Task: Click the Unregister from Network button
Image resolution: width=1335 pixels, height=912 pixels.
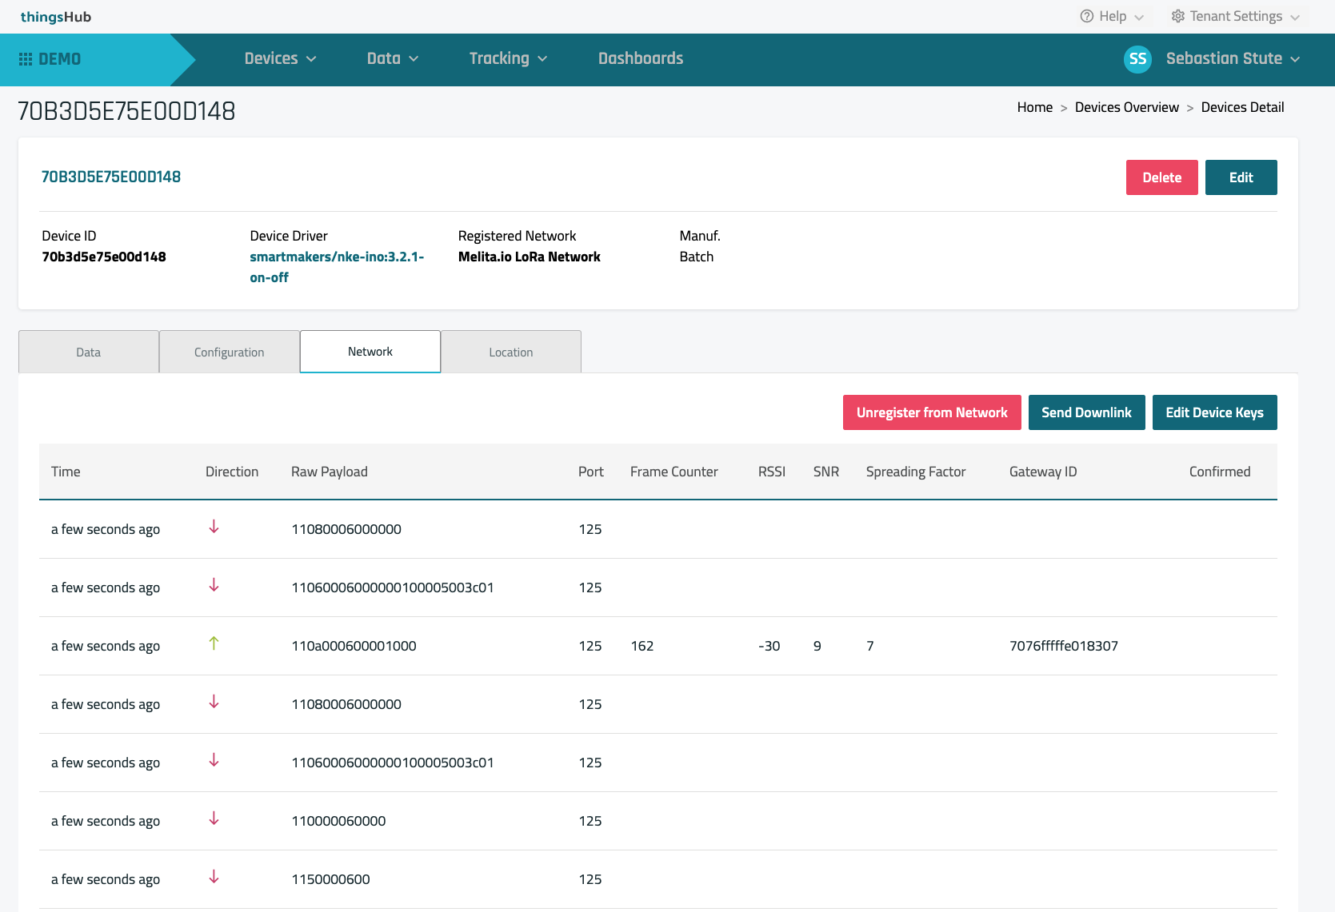Action: click(932, 412)
